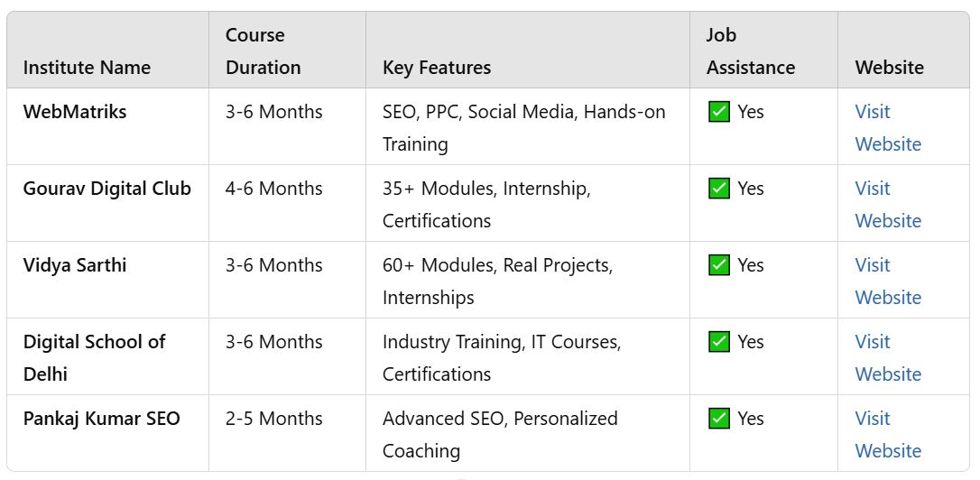The image size is (980, 480).
Task: Click the Institute Name column header
Action: click(87, 68)
